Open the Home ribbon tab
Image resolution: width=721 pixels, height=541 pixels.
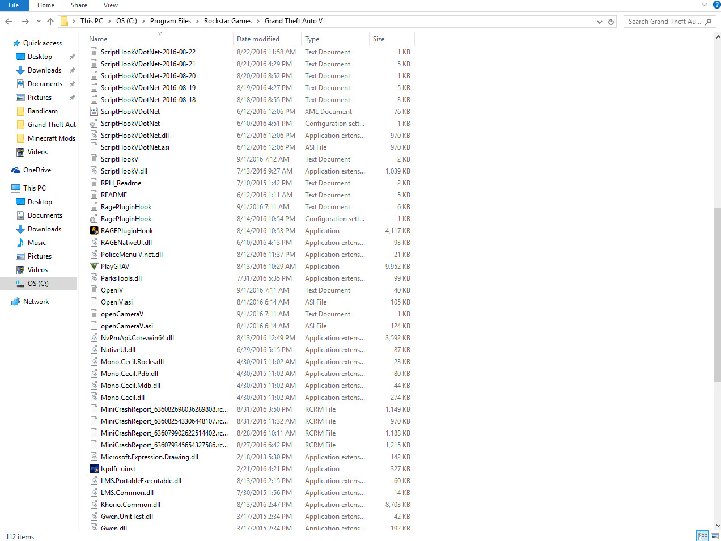(46, 5)
